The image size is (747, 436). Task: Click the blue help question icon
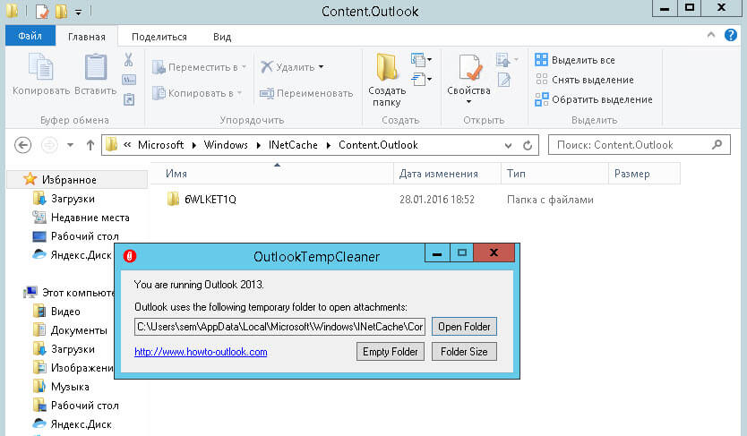point(730,35)
